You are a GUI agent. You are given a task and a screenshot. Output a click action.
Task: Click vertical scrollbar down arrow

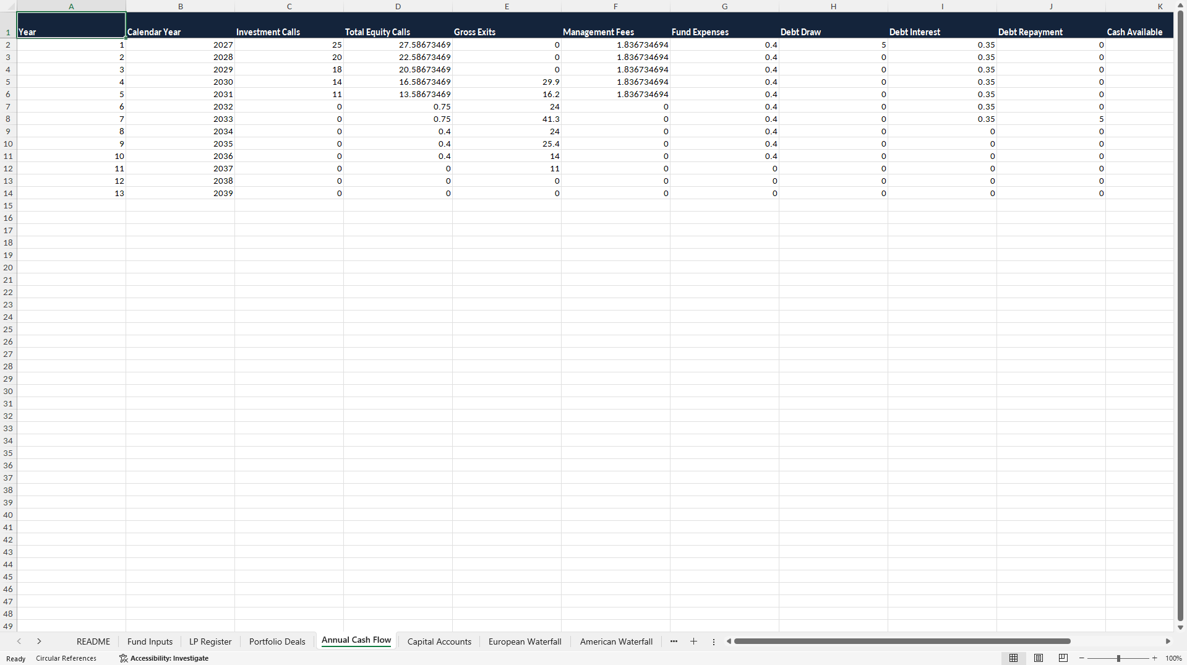(x=1180, y=627)
